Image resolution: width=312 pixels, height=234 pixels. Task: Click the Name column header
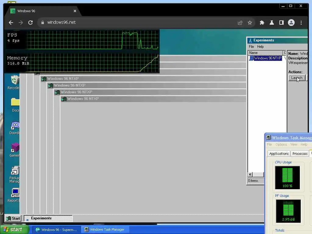[x=265, y=53]
